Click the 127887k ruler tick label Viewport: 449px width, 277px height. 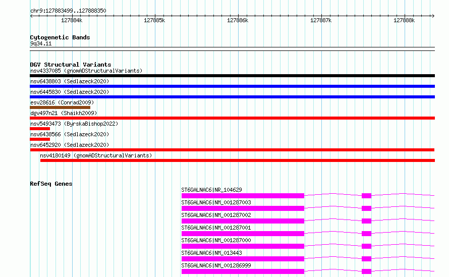[321, 20]
